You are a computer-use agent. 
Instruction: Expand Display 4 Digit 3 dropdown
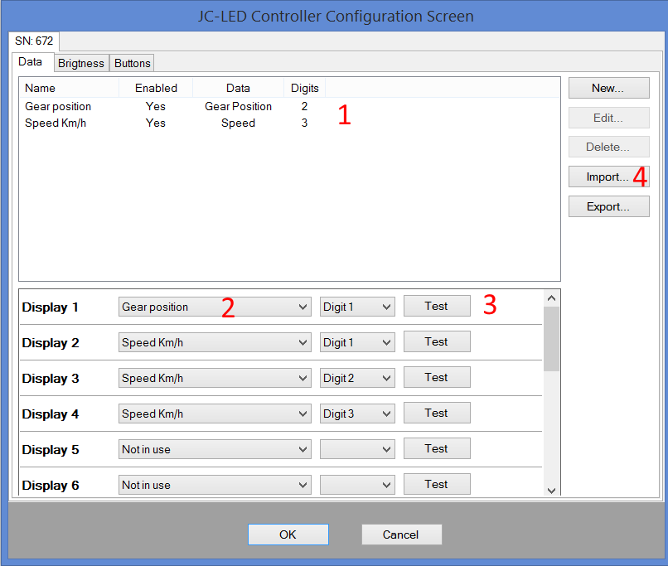357,414
